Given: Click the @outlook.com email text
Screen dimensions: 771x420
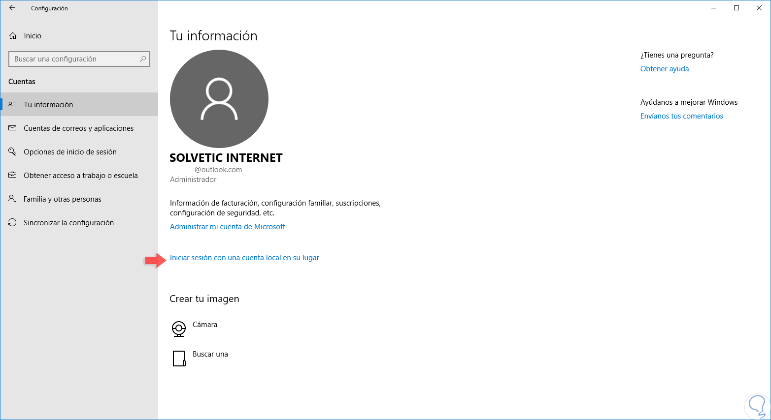Looking at the screenshot, I should coord(218,170).
